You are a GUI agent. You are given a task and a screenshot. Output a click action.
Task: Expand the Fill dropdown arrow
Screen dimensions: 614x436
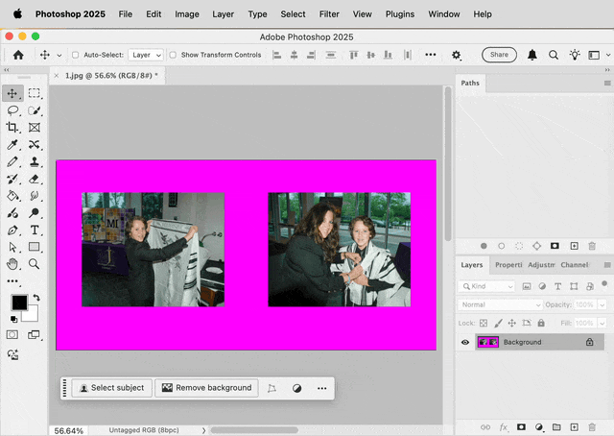(602, 323)
